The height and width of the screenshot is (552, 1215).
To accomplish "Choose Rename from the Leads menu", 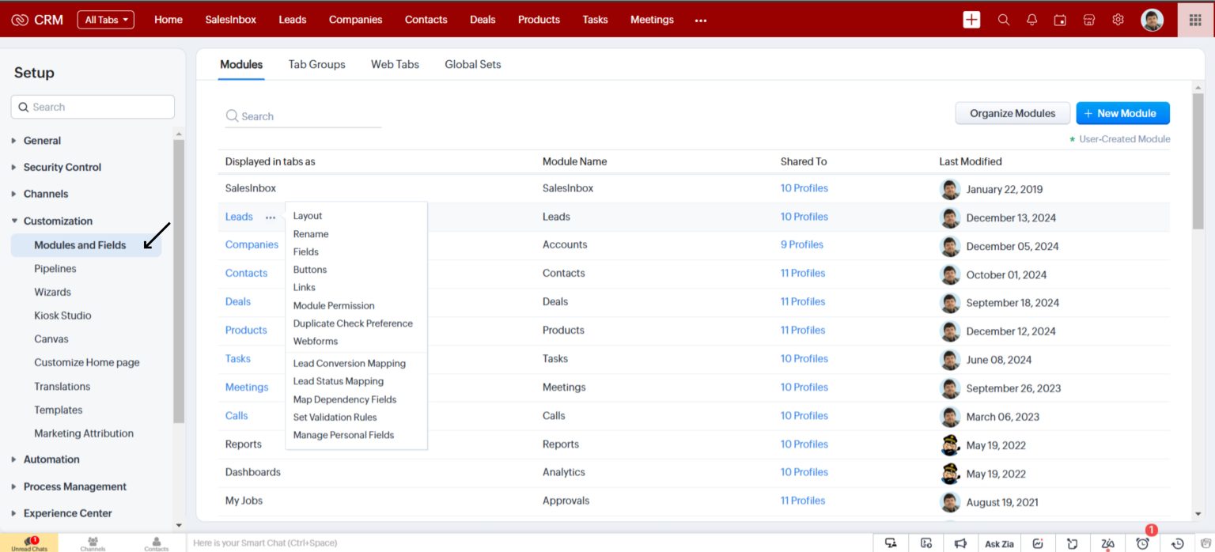I will click(x=311, y=234).
